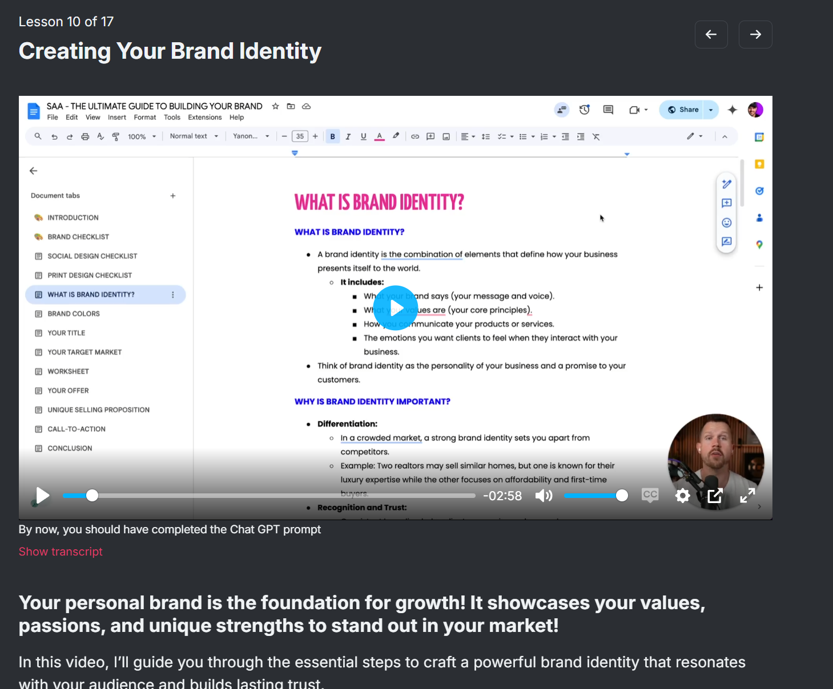Toggle closed captions CC button

pos(650,495)
